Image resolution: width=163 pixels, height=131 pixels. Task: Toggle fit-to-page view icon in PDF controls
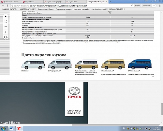(6, 37)
